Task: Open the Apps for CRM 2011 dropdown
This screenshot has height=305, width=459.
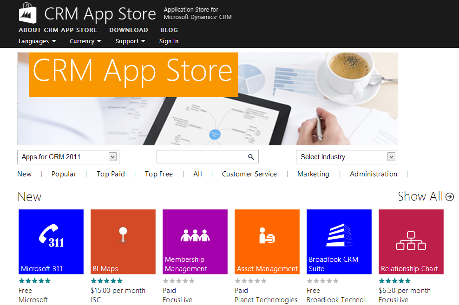Action: (68, 157)
